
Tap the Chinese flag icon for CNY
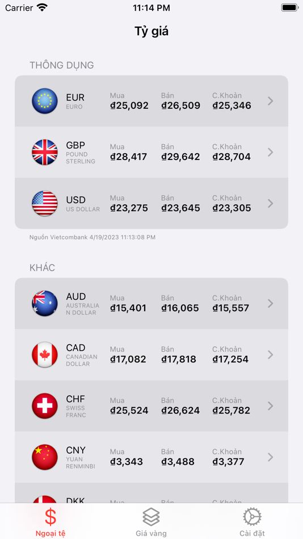[x=45, y=457]
